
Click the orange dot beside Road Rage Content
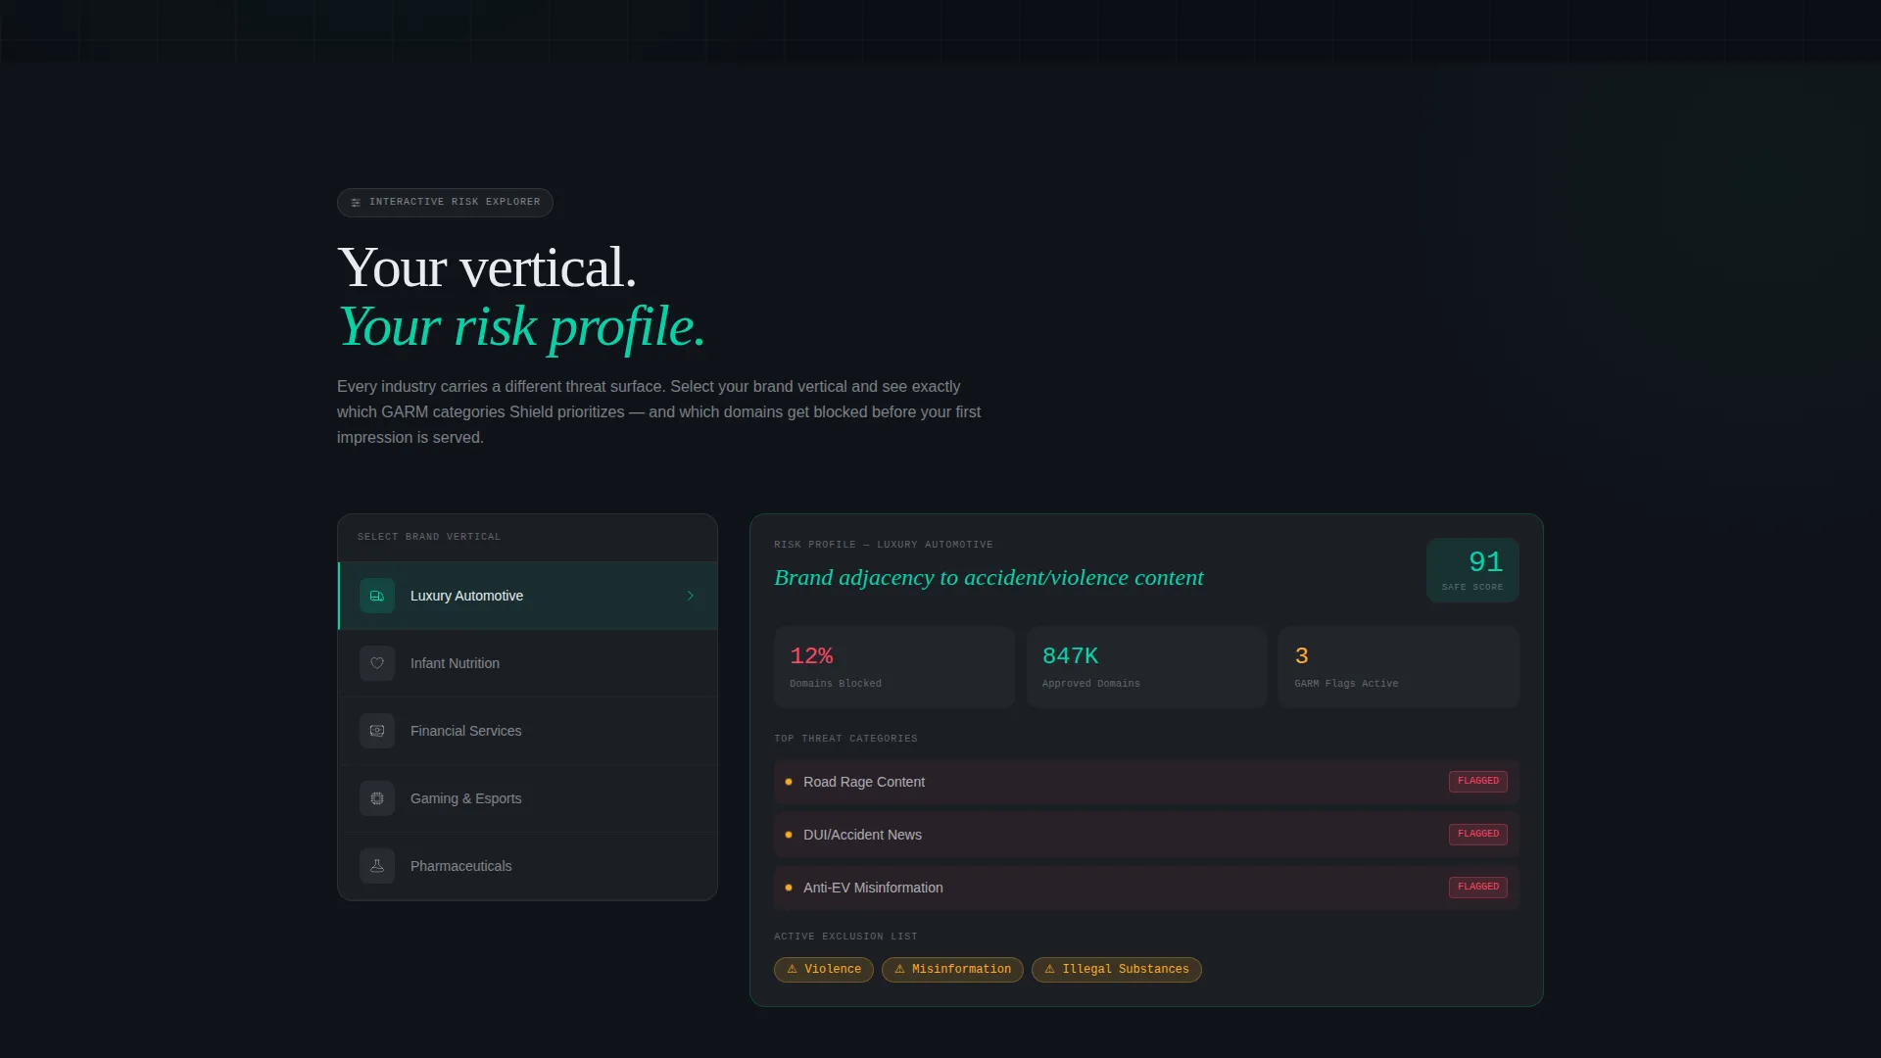coord(789,782)
